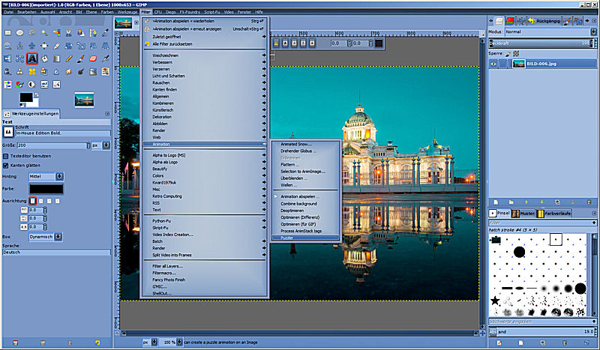Expand the Stichworte eingeben tag dropdown arrow
The width and height of the screenshot is (600, 350).
point(594,322)
